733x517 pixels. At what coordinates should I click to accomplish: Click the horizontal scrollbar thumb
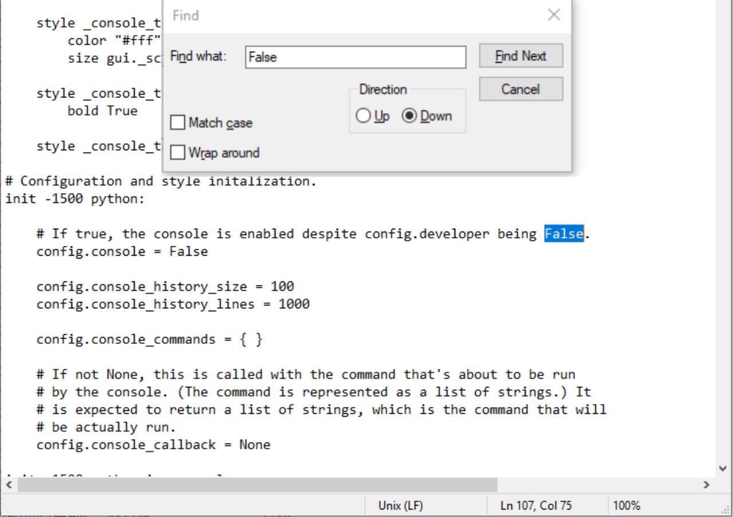point(258,485)
